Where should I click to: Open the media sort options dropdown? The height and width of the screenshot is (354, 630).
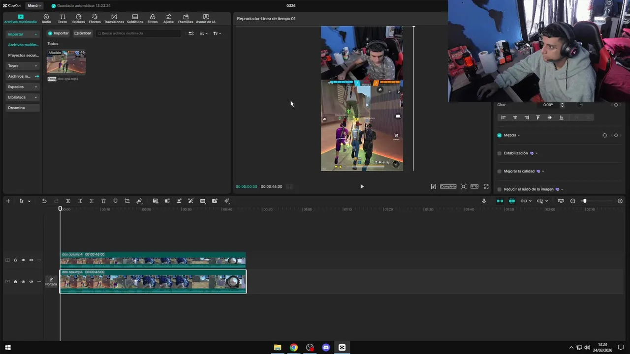203,33
